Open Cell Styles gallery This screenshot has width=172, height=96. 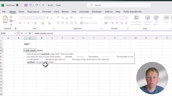156,21
